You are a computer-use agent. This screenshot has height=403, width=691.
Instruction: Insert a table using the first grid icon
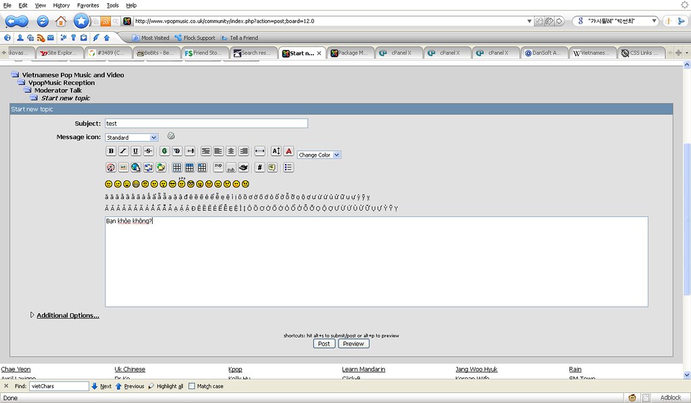[x=177, y=167]
